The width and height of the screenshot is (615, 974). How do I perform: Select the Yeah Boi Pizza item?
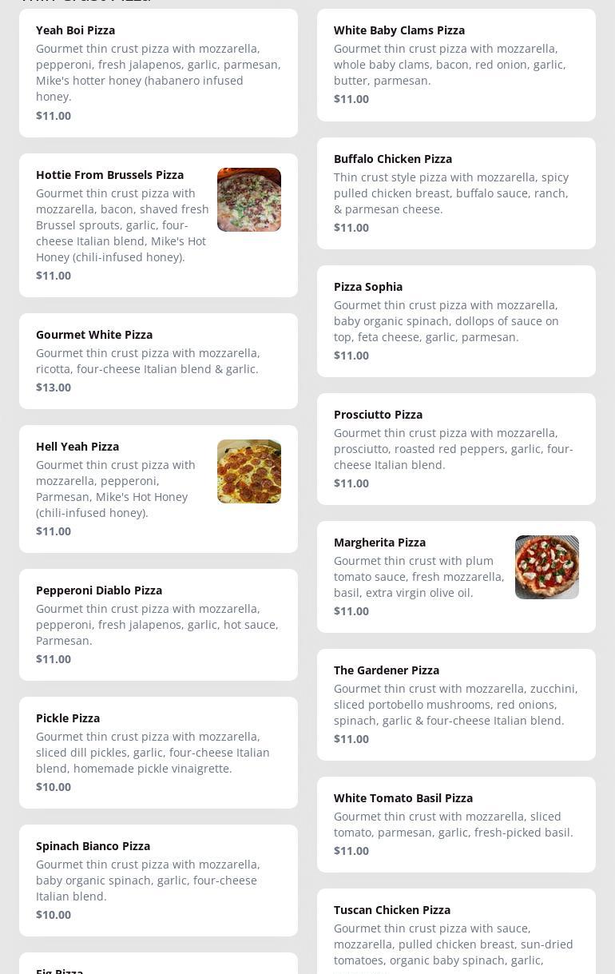click(x=76, y=30)
